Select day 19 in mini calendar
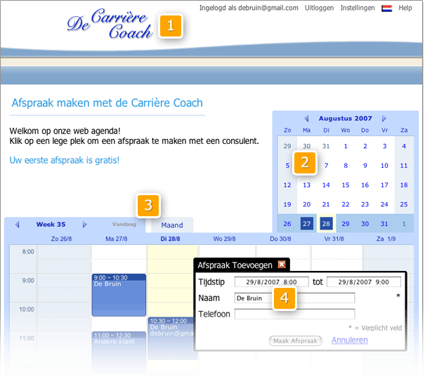This screenshot has width=425, height=384. point(287,204)
